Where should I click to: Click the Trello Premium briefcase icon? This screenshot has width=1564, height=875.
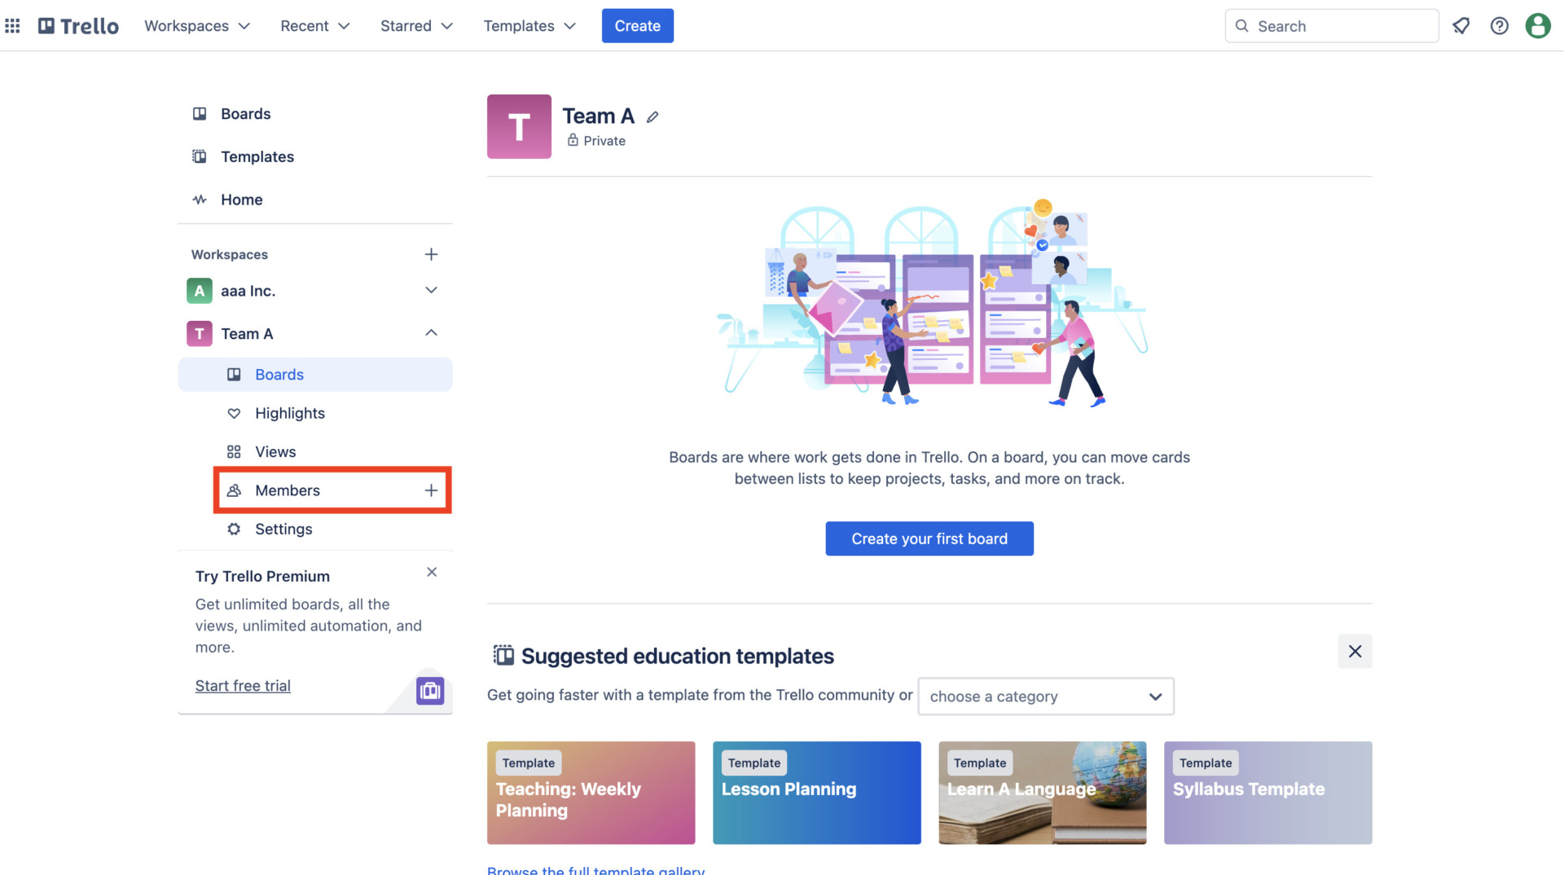[430, 691]
